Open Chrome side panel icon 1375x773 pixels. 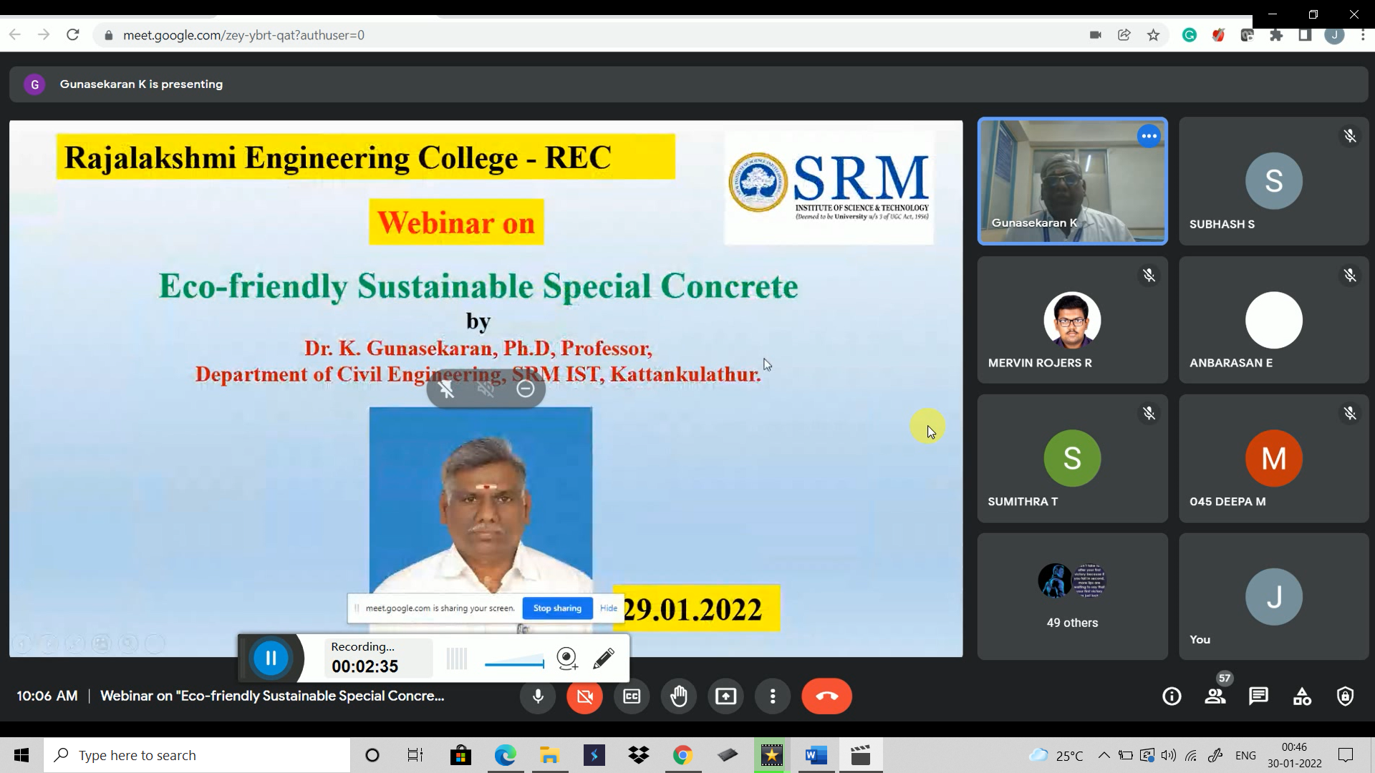[1305, 35]
